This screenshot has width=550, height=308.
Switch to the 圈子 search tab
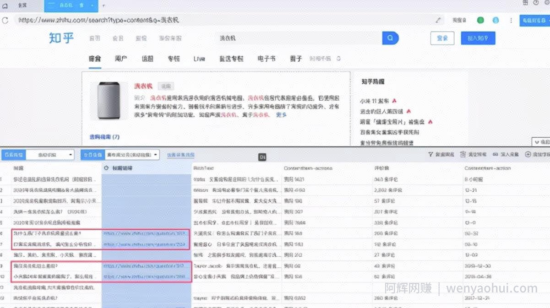point(296,59)
